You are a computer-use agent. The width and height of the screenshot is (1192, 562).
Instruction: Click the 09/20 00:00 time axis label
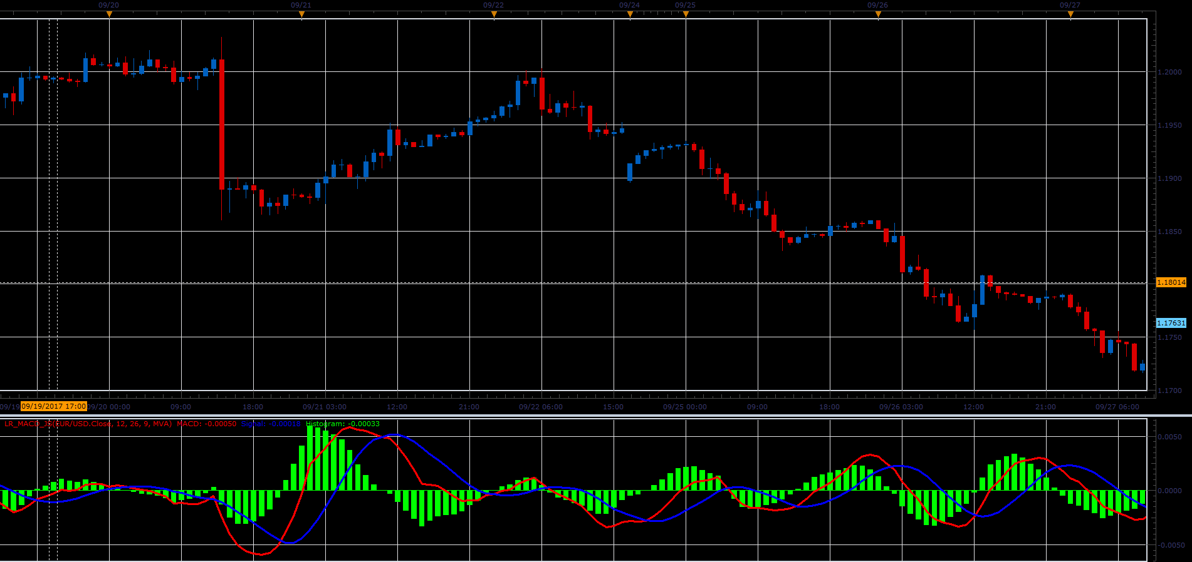[x=109, y=407]
